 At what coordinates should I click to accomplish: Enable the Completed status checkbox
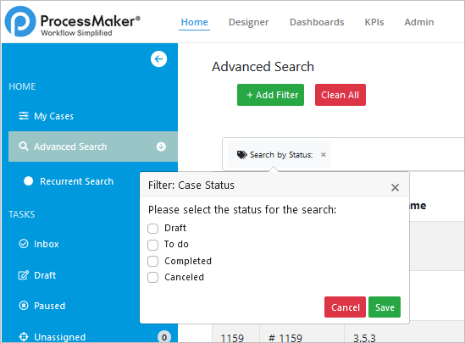pyautogui.click(x=153, y=261)
